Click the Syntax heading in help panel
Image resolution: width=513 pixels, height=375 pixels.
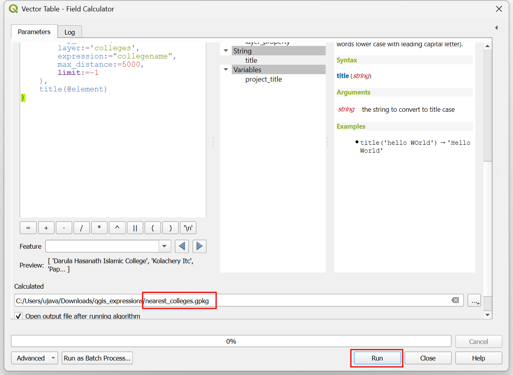click(346, 60)
